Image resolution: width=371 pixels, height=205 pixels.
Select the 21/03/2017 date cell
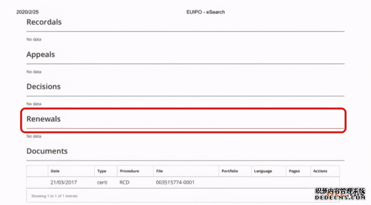click(x=64, y=182)
